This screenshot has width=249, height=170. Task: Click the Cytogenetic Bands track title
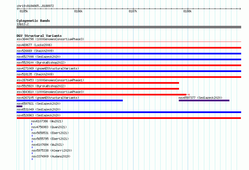click(x=33, y=21)
